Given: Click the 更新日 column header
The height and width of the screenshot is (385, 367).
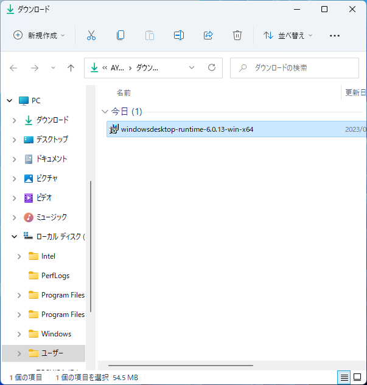Looking at the screenshot, I should pyautogui.click(x=355, y=92).
